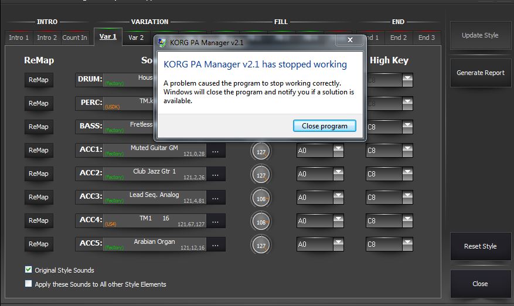514x306 pixels.
Task: Open sound browser for ACC2 Club Jazz Gtr
Action: tap(215, 174)
